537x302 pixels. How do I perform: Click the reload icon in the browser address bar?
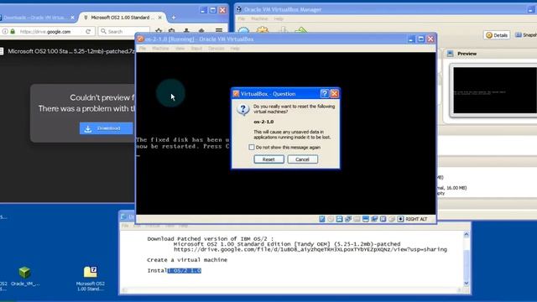pyautogui.click(x=88, y=32)
